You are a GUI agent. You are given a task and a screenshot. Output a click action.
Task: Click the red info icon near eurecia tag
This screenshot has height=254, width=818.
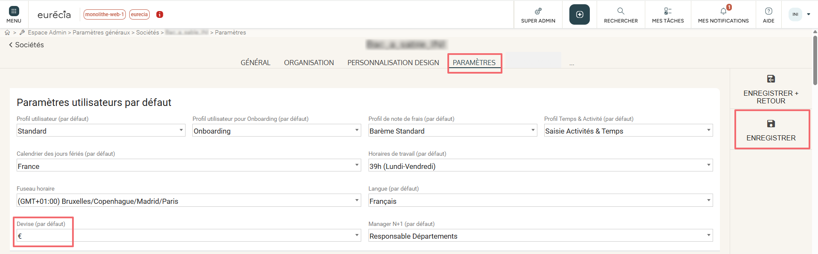pos(160,14)
